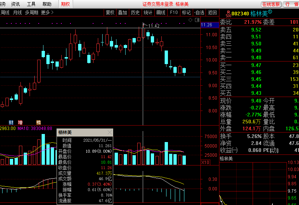Click the 现价 value 9.48

pyautogui.click(x=256, y=101)
